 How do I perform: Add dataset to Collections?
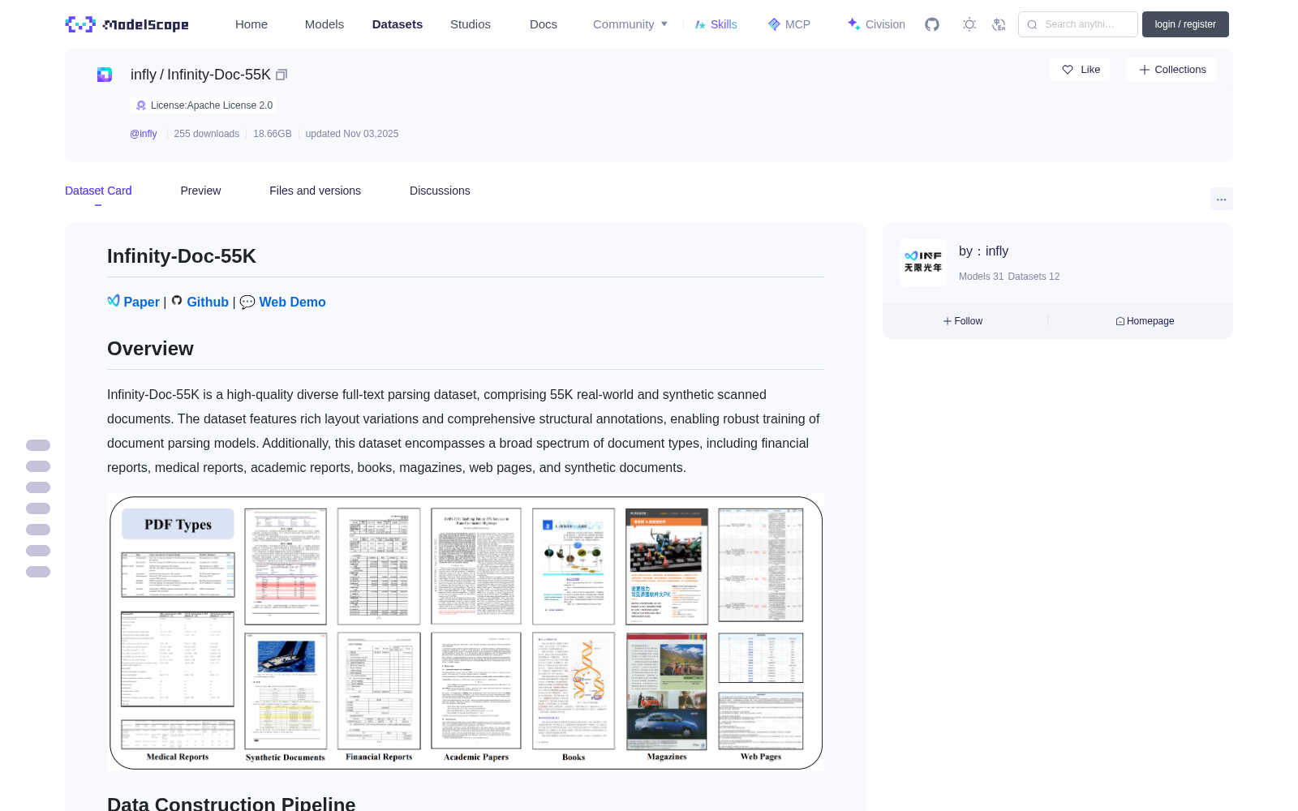coord(1171,70)
